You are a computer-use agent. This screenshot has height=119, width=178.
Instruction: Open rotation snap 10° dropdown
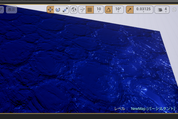click(x=118, y=10)
